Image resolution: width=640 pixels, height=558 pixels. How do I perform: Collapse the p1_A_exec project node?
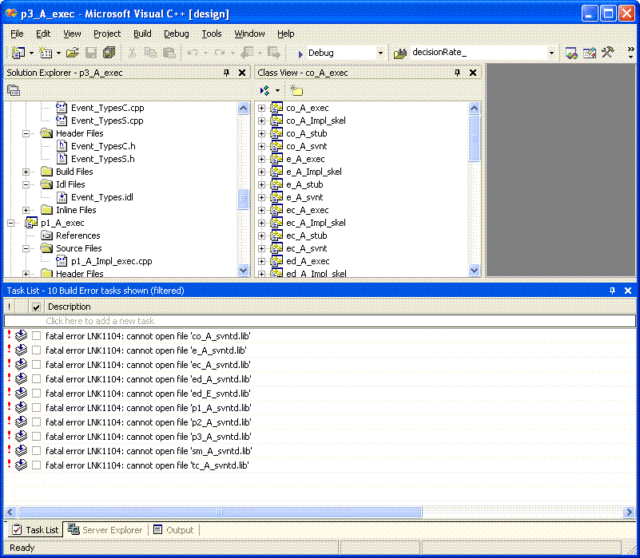tap(10, 223)
